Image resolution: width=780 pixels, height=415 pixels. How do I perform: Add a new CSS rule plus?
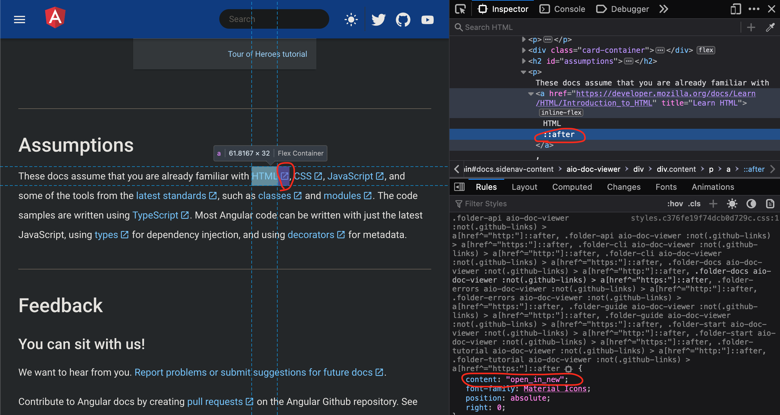713,204
